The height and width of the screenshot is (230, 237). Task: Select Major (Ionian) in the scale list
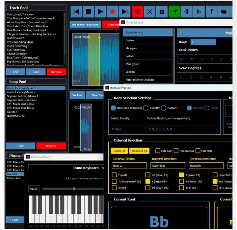148,33
